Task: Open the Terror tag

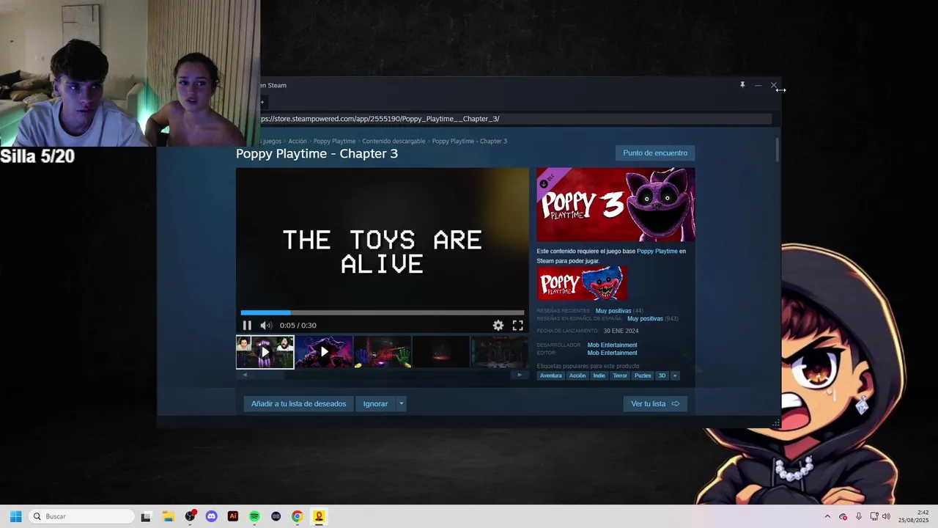Action: tap(620, 375)
